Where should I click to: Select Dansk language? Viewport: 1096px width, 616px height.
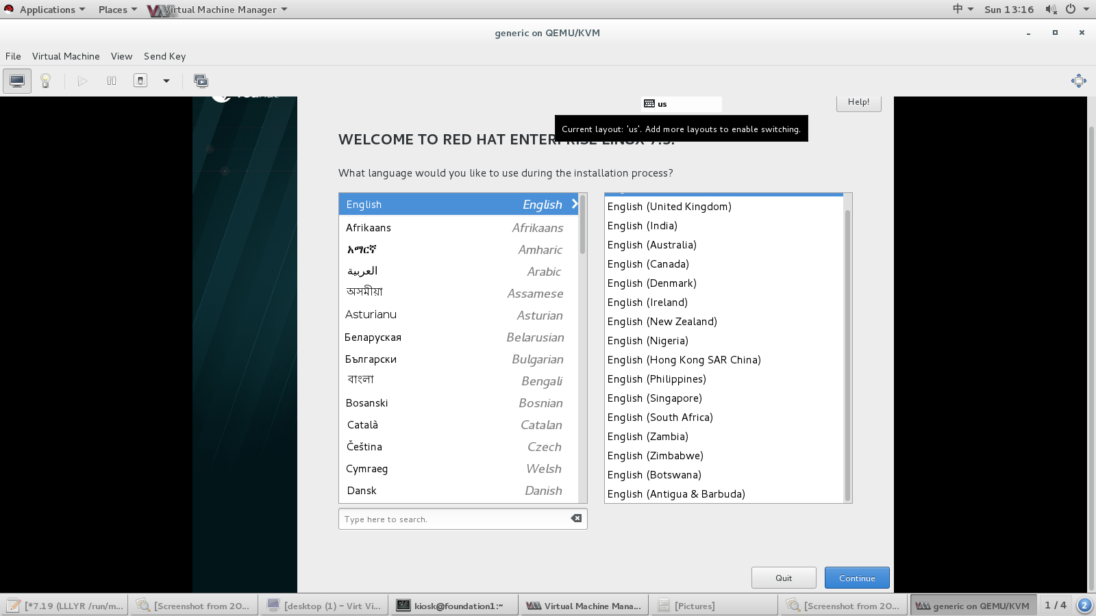[458, 490]
